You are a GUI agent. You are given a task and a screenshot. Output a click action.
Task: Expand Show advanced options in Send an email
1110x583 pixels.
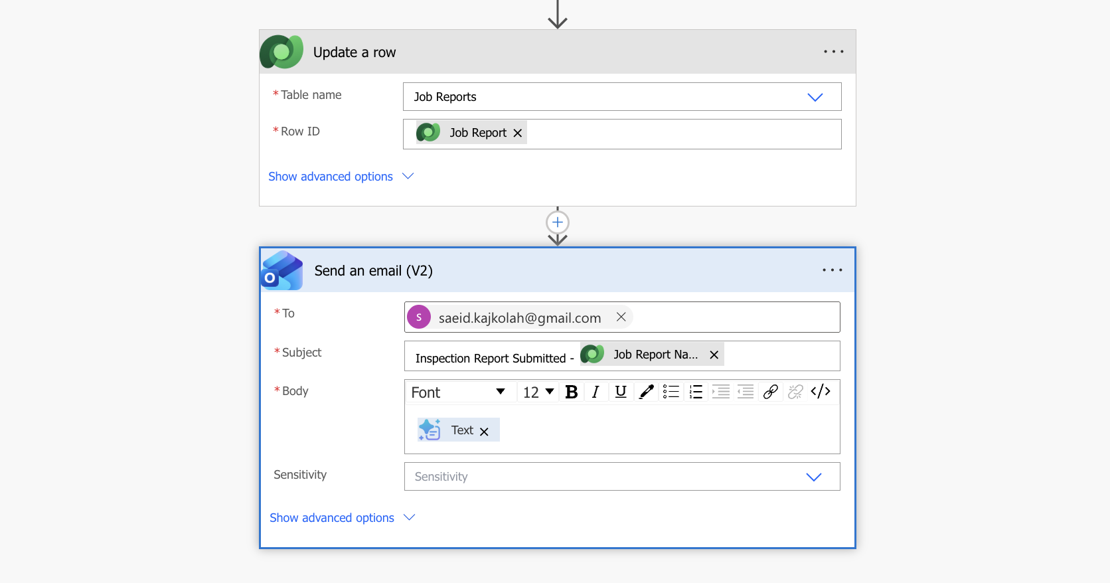(342, 518)
